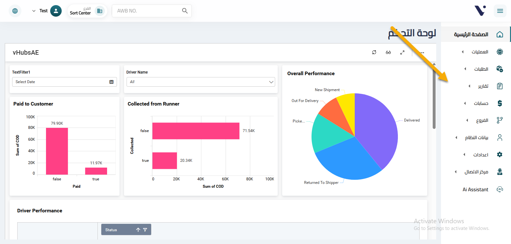
Task: Expand the dashboard to fullscreen
Action: click(x=402, y=52)
